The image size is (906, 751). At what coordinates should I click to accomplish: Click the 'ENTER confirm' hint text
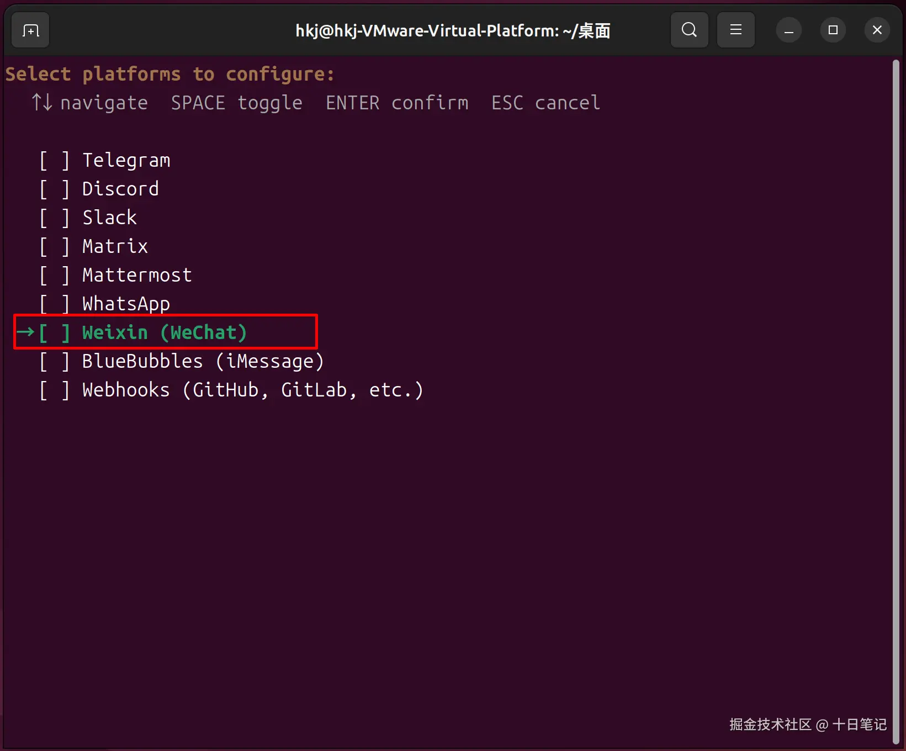pyautogui.click(x=397, y=103)
